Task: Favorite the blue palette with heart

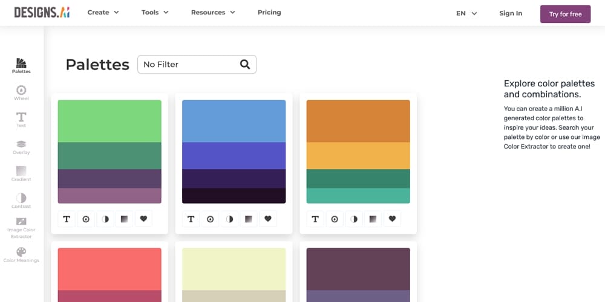Action: (268, 219)
